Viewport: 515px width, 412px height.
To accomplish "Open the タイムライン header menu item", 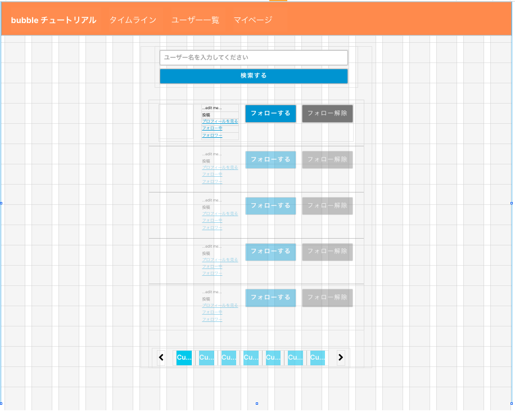I will (x=133, y=20).
